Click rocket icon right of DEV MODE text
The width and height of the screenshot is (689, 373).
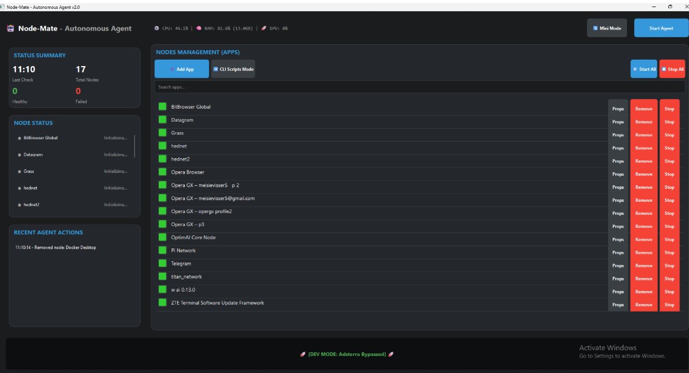[391, 354]
